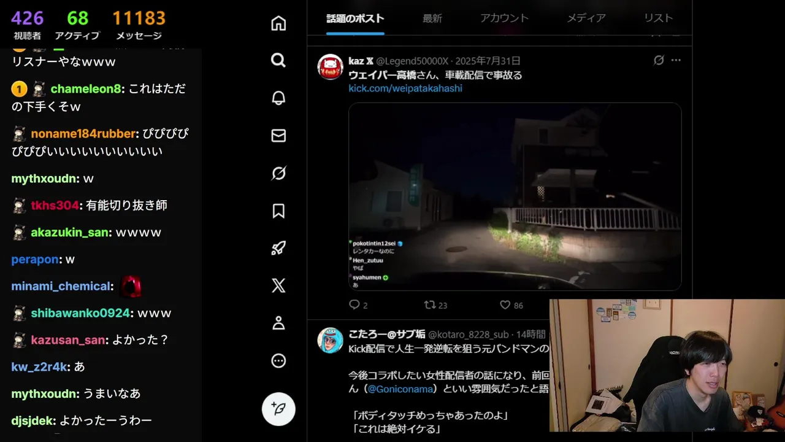
Task: Click chameleon8 username in chat
Action: [x=86, y=89]
